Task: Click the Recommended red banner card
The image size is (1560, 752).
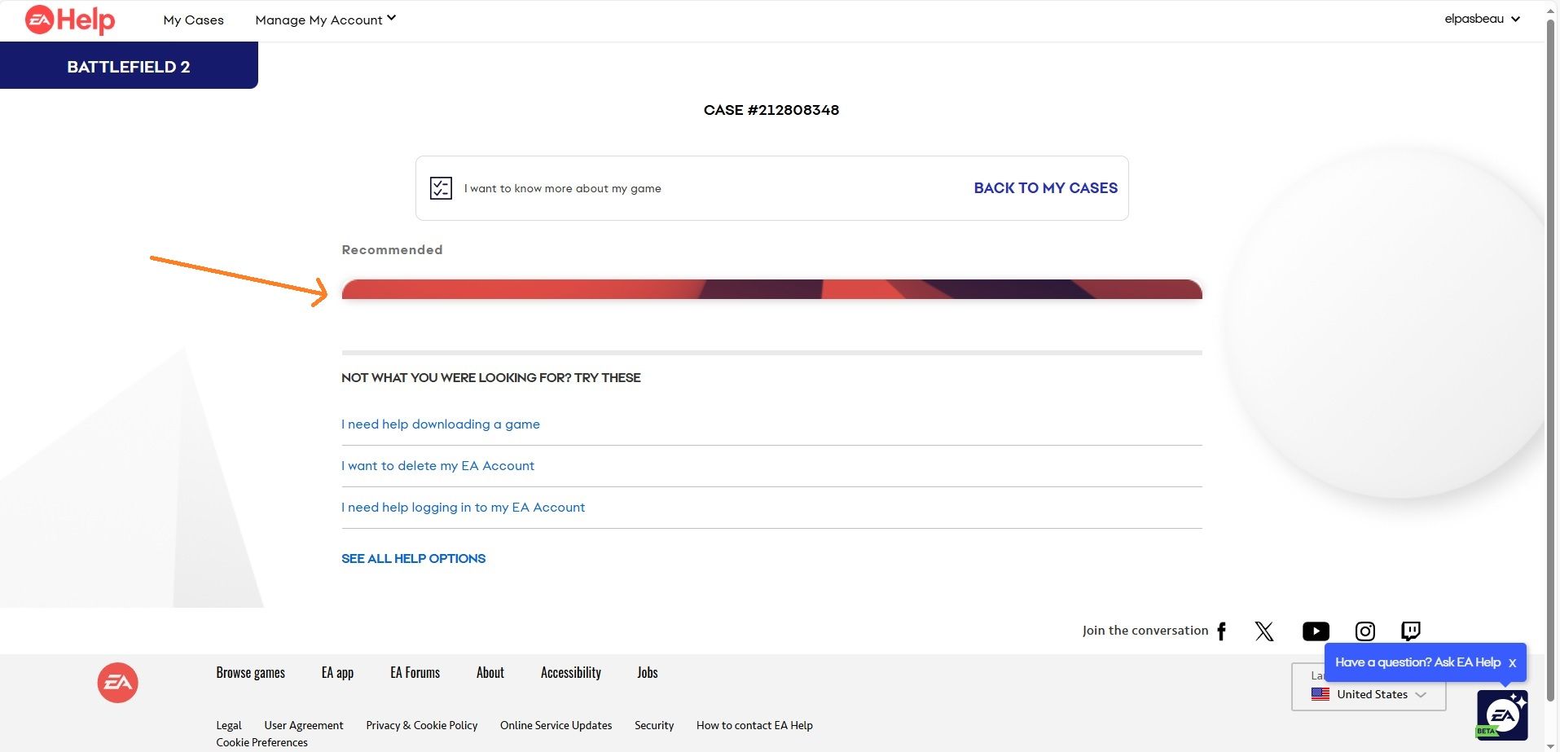Action: point(771,290)
